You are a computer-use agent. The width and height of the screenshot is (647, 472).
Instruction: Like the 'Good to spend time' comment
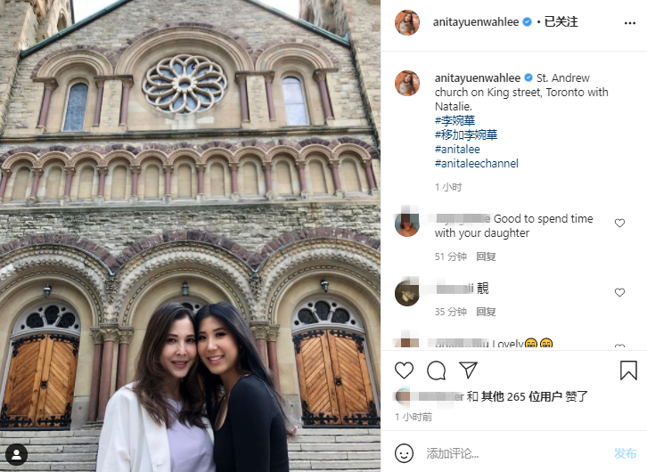[619, 223]
